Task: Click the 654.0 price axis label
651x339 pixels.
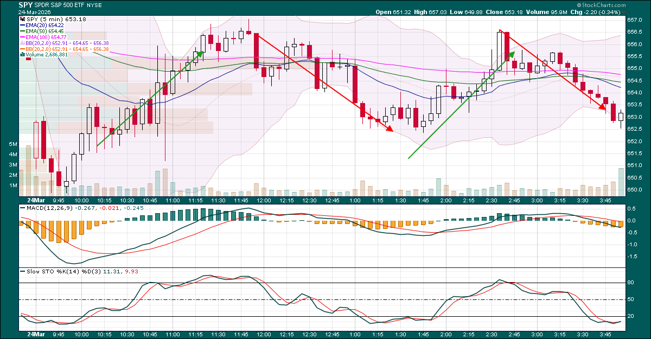Action: [634, 93]
